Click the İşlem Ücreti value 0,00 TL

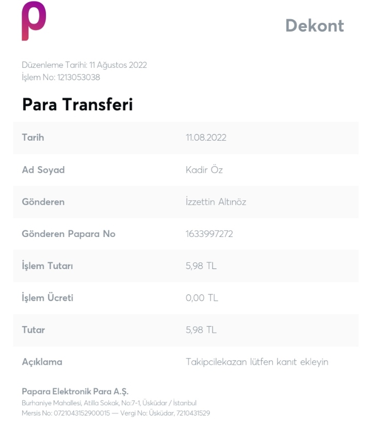pos(202,298)
